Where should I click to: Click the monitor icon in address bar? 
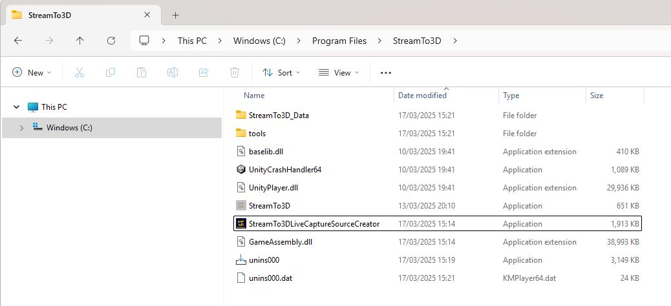144,41
